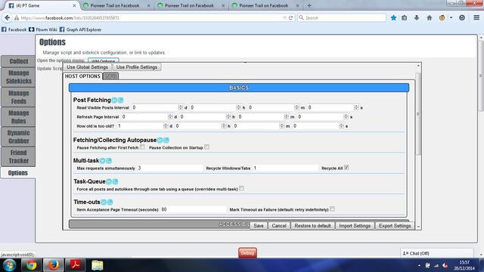The width and height of the screenshot is (484, 272).
Task: Adjust Read Visible Posts Interval hours spinner
Action: point(238,107)
